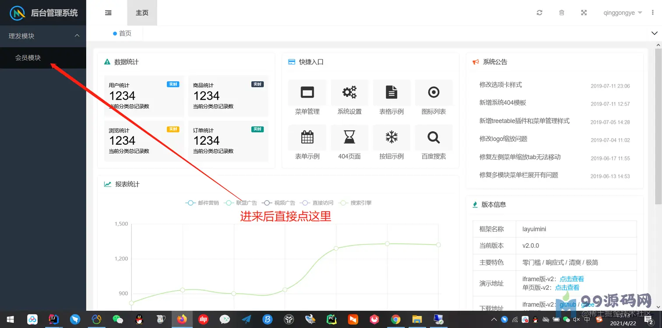This screenshot has height=328, width=662.
Task: Toggle 邮件营销 series in chart legend
Action: [202, 203]
